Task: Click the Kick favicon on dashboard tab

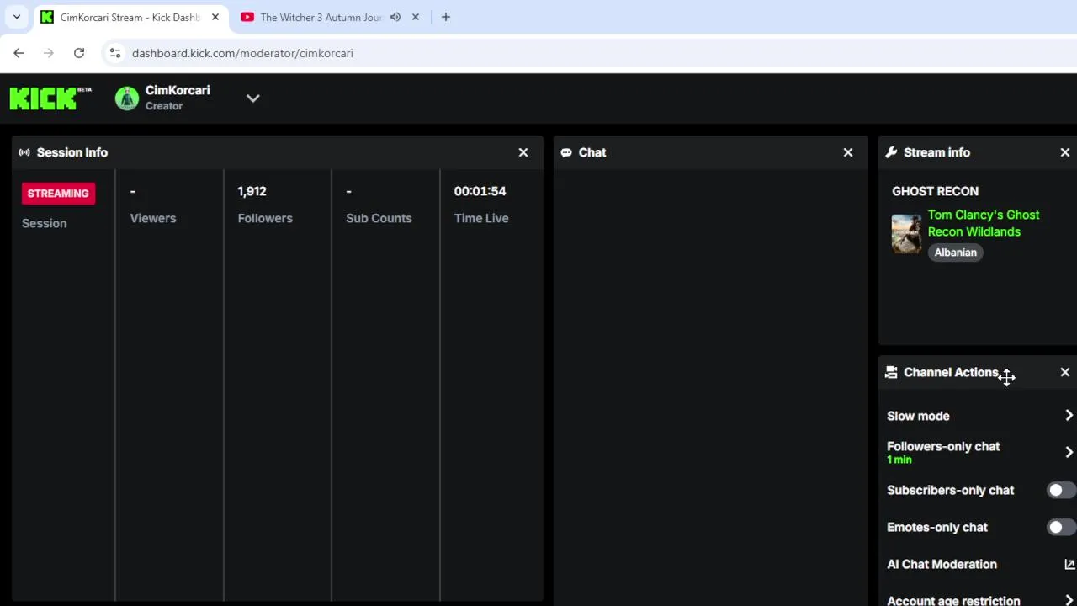Action: click(47, 17)
